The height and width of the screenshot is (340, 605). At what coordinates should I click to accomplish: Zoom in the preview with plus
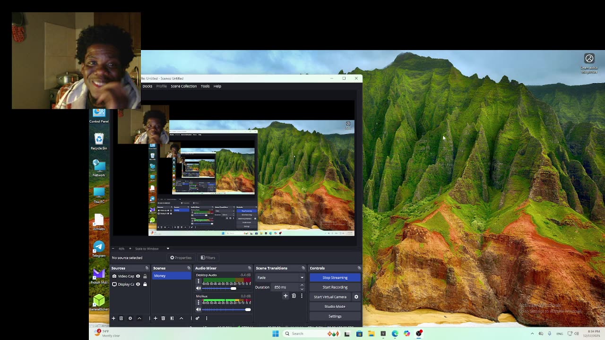click(x=130, y=248)
